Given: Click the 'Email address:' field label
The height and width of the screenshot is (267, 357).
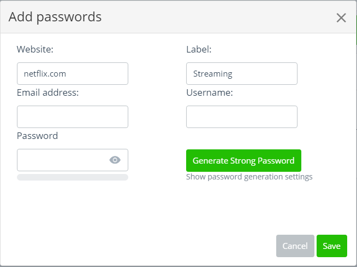Looking at the screenshot, I should click(48, 92).
